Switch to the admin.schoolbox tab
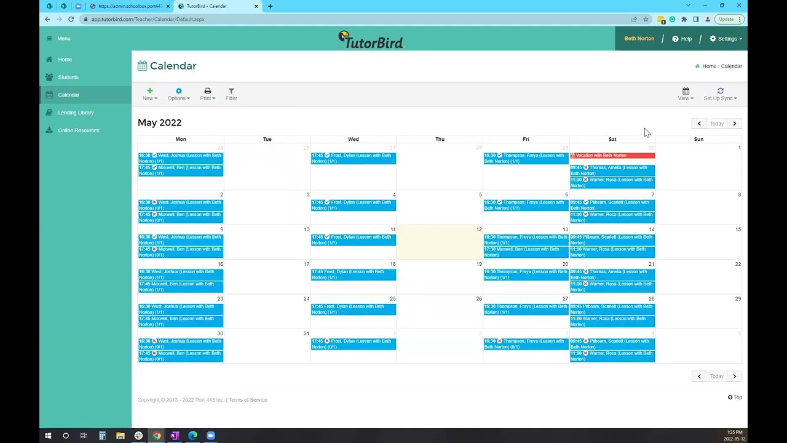Screen dimensions: 787x443 130,6
